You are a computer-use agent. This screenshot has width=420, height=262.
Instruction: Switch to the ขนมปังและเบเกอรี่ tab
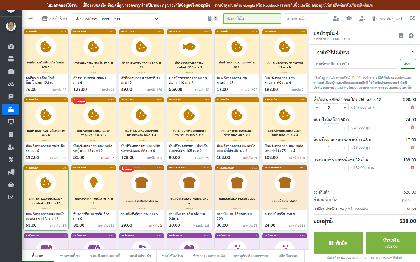click(x=105, y=256)
